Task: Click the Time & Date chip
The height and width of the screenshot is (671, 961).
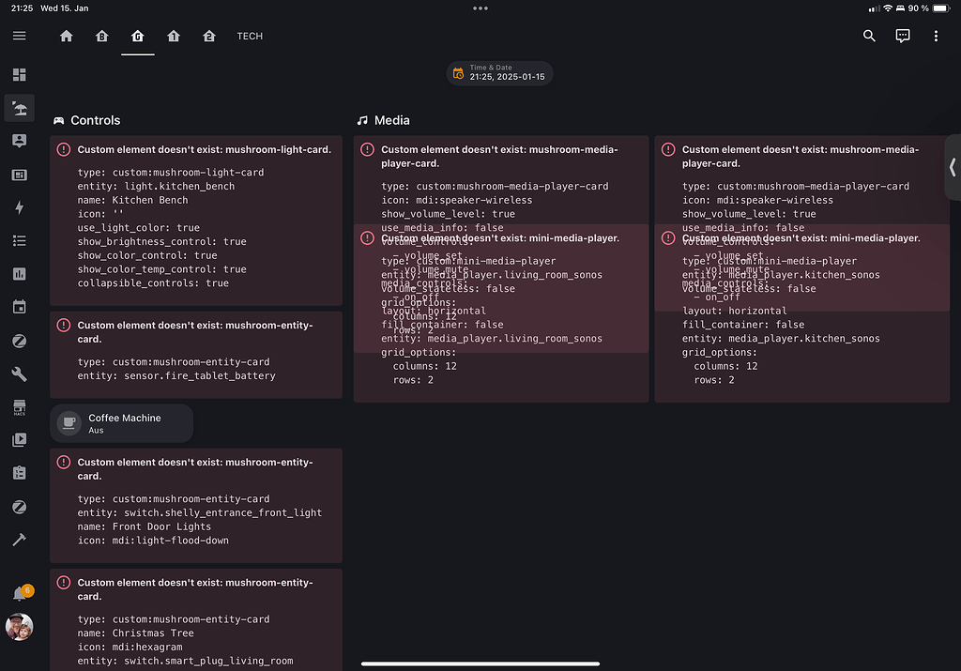Action: pyautogui.click(x=499, y=73)
